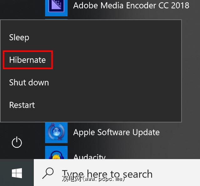This screenshot has height=186, width=200.
Task: Click the red-outlined Hibernate option
Action: (x=28, y=60)
